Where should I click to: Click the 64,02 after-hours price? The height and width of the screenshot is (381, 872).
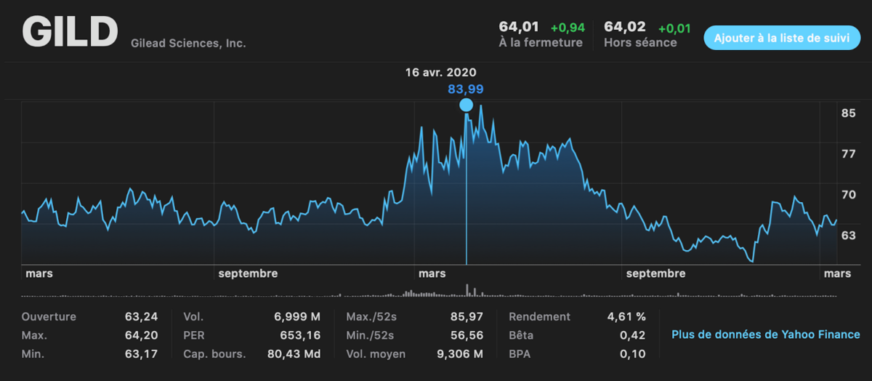625,27
